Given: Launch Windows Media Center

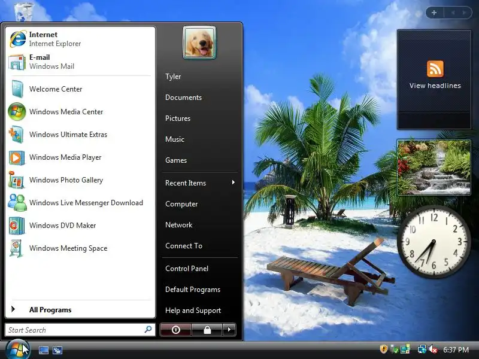Looking at the screenshot, I should [x=80, y=112].
